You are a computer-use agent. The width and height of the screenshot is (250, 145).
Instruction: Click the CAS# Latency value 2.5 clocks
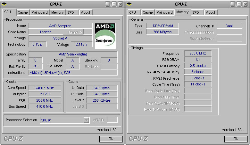198,66
